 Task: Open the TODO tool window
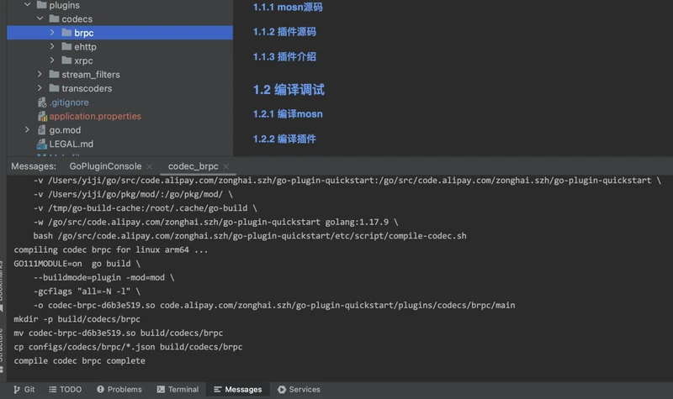coord(66,389)
